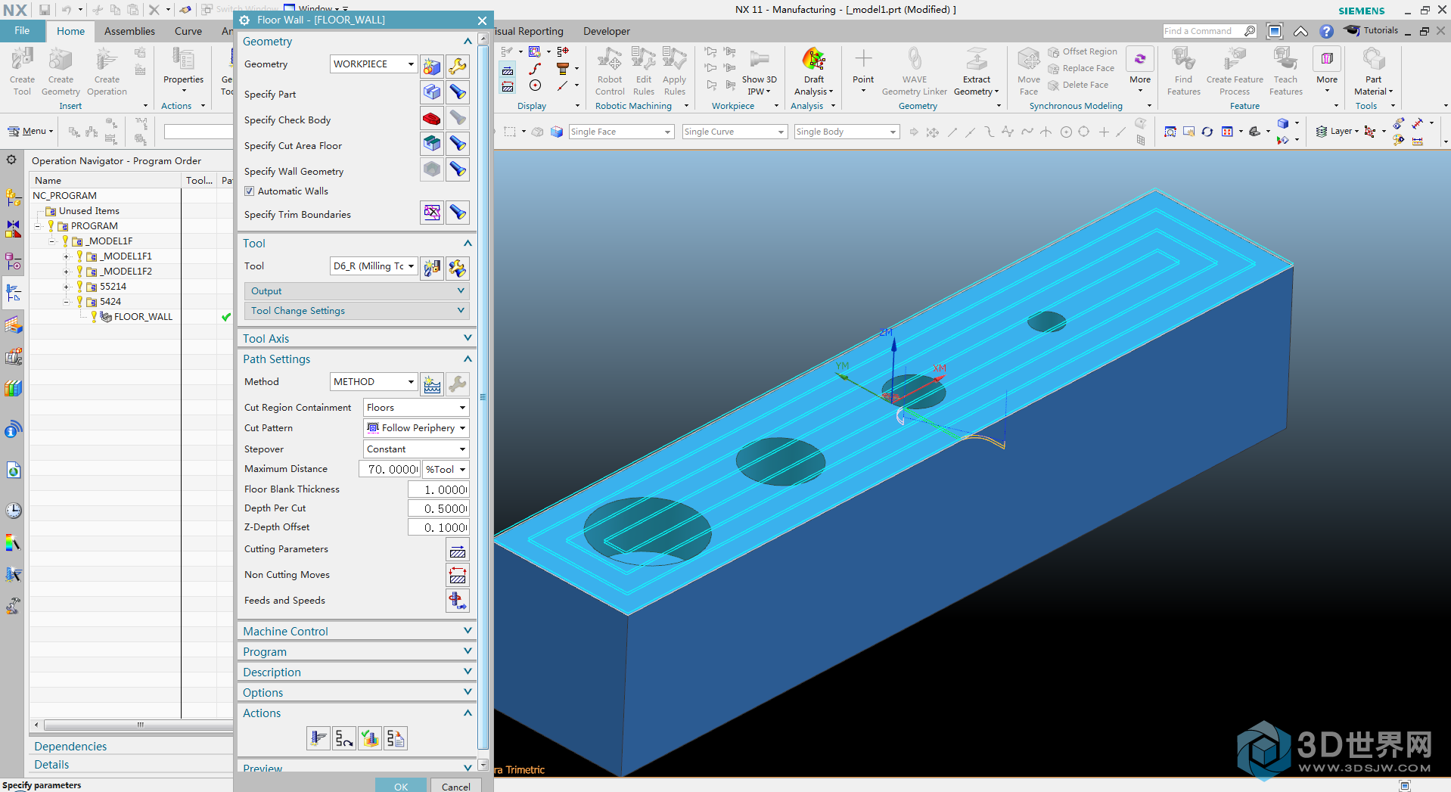Click the Cancel button in the Floor Wall dialog
Screen dimensions: 1451x792
pos(455,786)
